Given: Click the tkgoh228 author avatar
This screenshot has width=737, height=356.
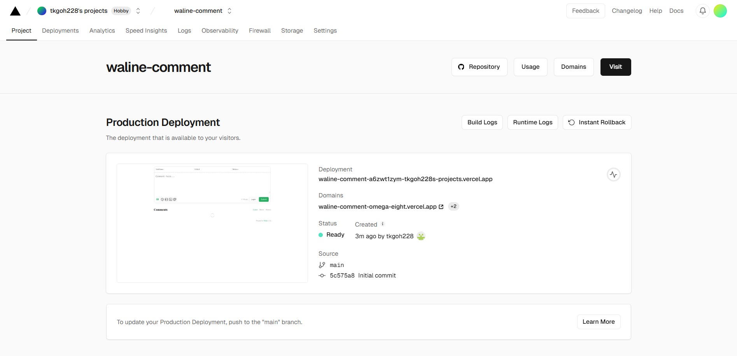Looking at the screenshot, I should (x=421, y=236).
